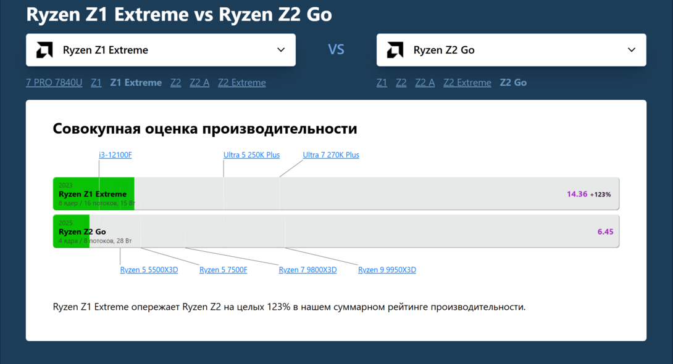This screenshot has height=364, width=673.
Task: Click the AMD logo beside Ryzen Z2 Go
Action: [395, 50]
